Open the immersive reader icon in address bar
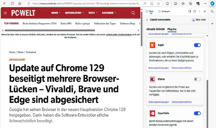The height and width of the screenshot is (128, 216). click(x=152, y=4)
